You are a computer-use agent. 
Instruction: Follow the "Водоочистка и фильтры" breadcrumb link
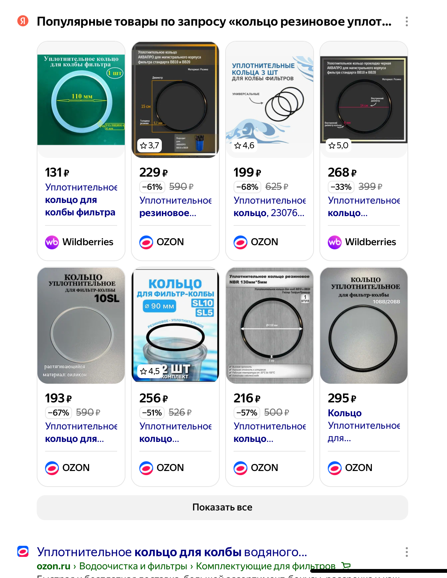[133, 566]
